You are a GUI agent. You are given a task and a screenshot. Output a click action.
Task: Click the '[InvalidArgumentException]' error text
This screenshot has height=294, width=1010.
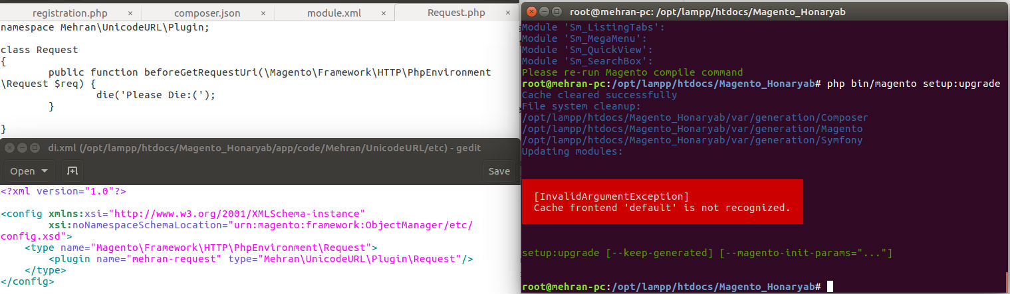(x=611, y=196)
